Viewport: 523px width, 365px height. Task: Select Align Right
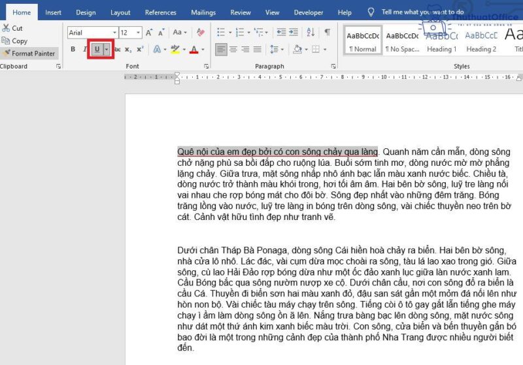pyautogui.click(x=245, y=50)
